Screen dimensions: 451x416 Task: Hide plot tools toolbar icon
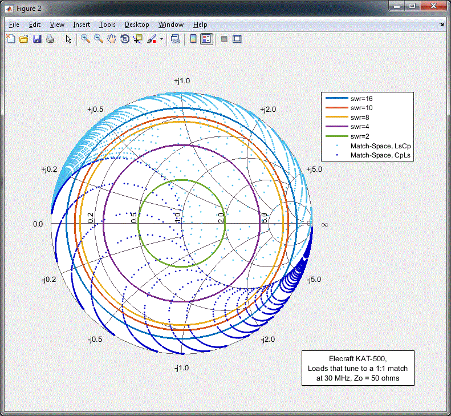pyautogui.click(x=224, y=39)
